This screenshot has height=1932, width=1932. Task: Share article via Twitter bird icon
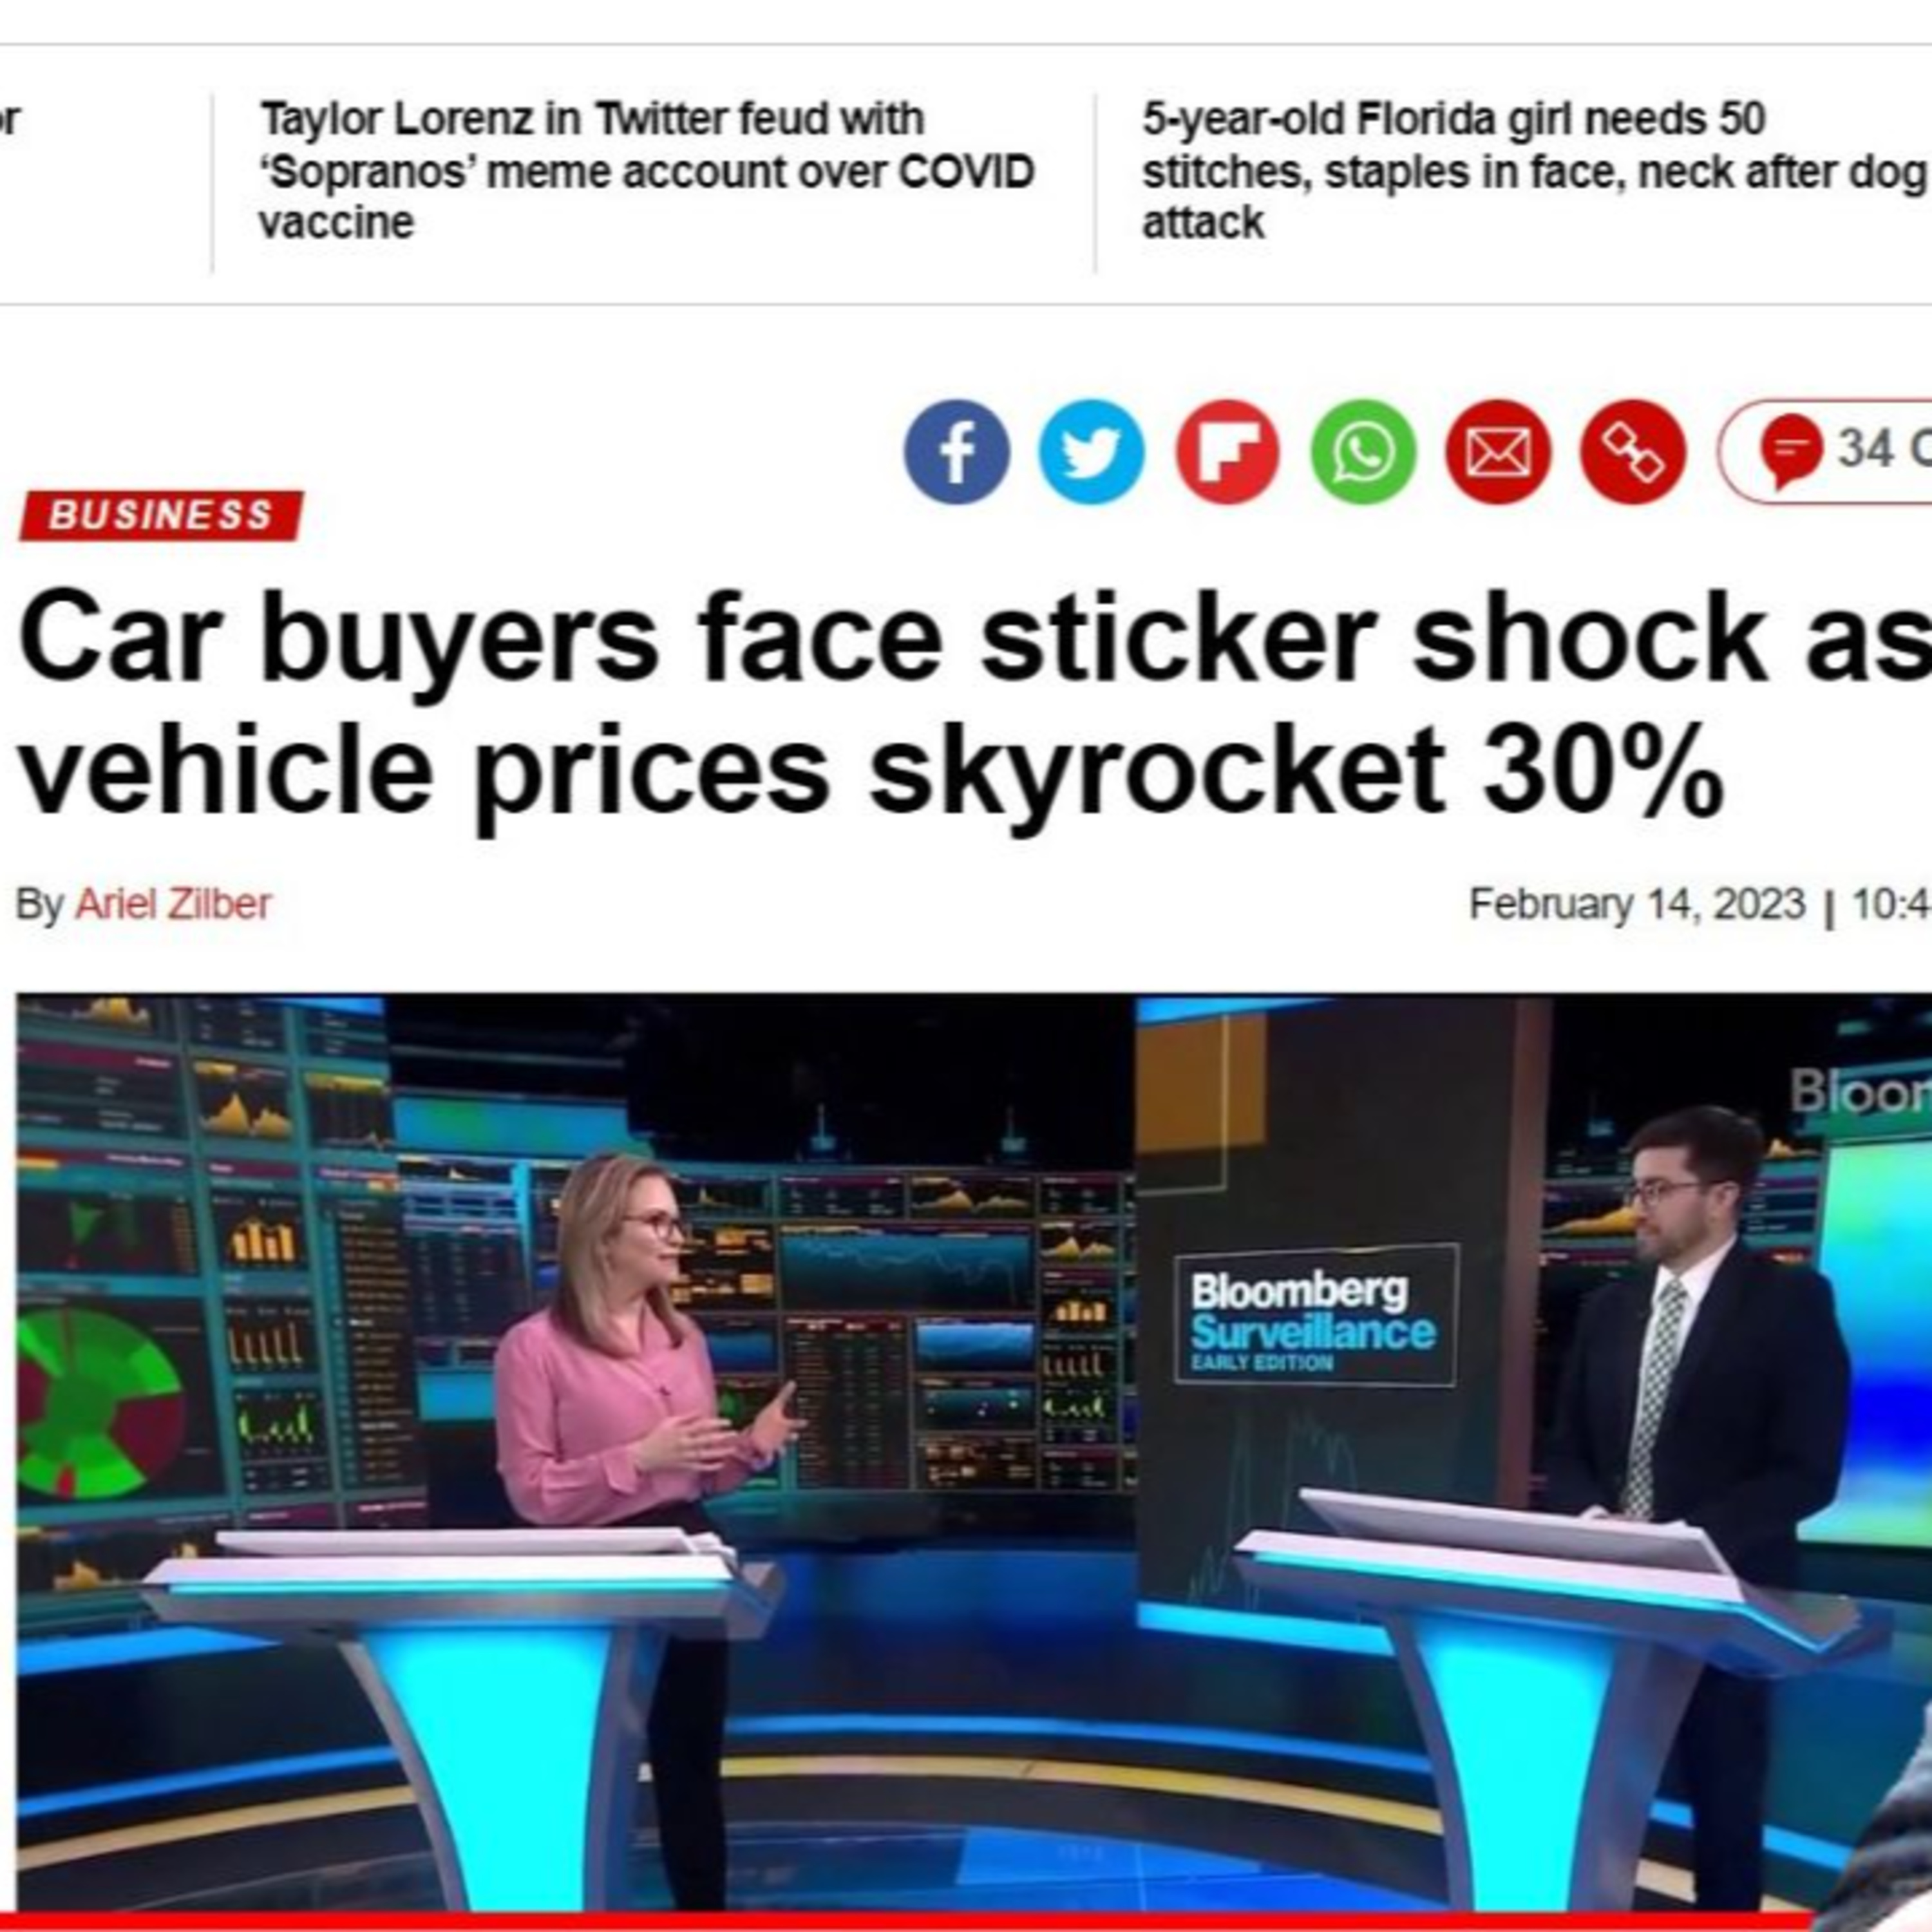[1091, 452]
